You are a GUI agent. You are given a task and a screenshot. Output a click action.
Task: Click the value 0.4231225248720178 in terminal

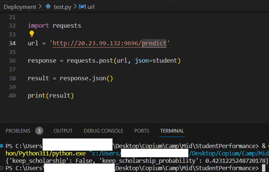pos(235,161)
